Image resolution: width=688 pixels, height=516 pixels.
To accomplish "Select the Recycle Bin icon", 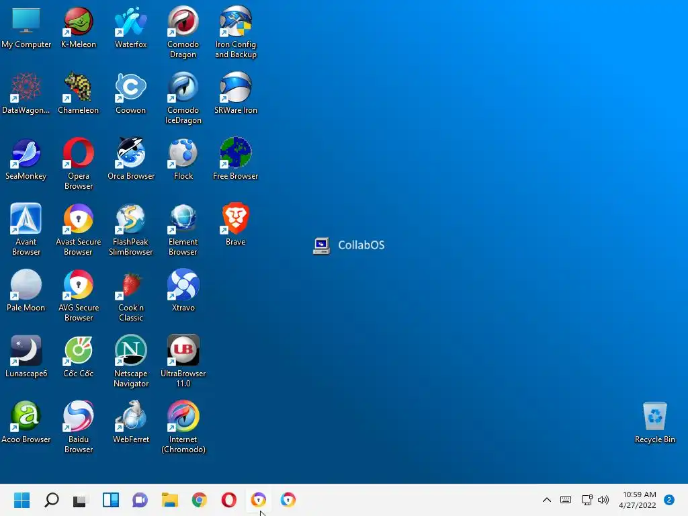I will click(654, 423).
